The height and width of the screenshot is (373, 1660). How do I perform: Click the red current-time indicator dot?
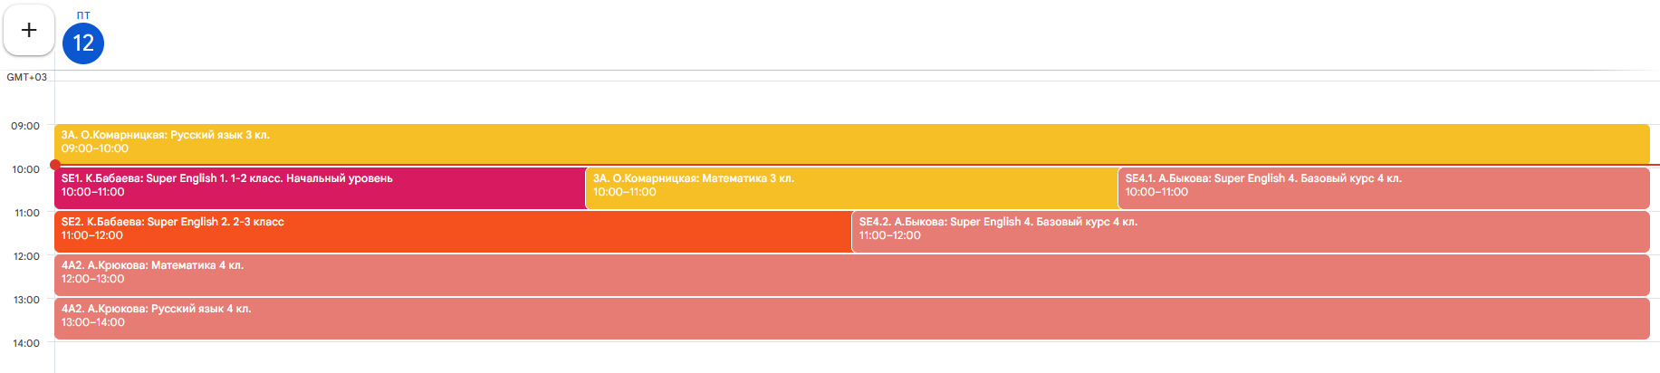tap(55, 165)
